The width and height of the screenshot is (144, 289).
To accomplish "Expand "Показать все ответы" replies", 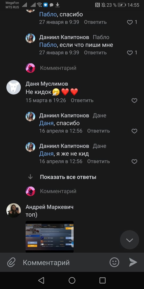I will tap(68, 177).
